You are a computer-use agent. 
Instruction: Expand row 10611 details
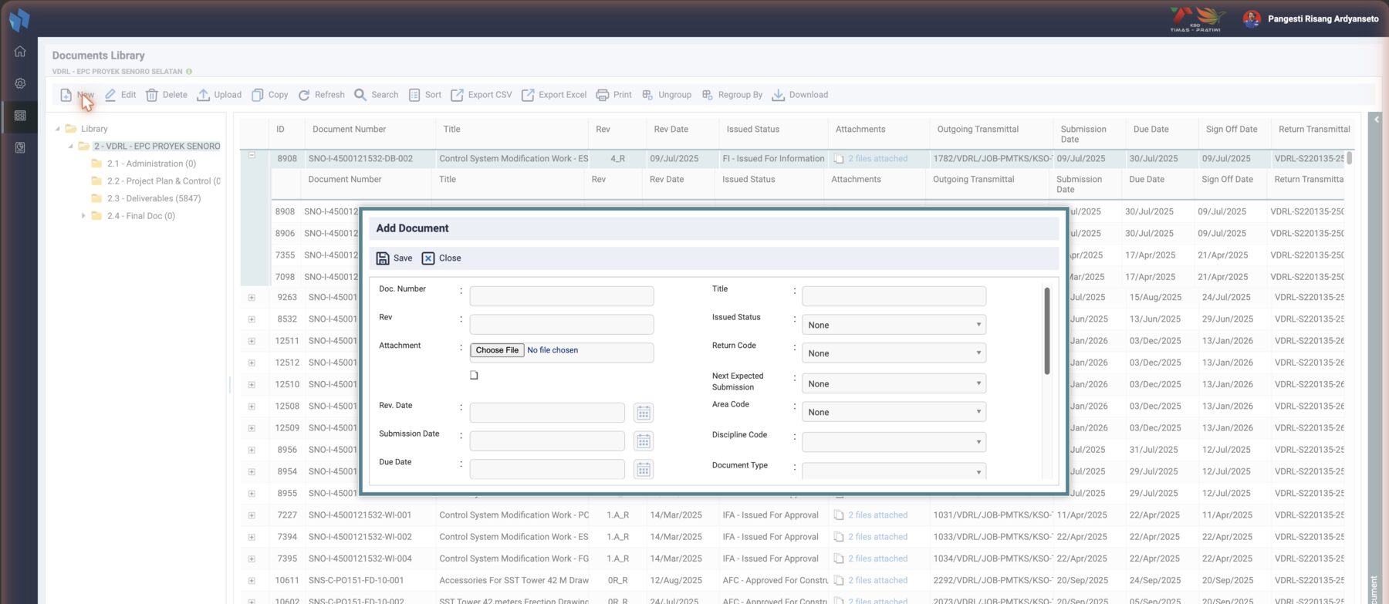(x=252, y=581)
